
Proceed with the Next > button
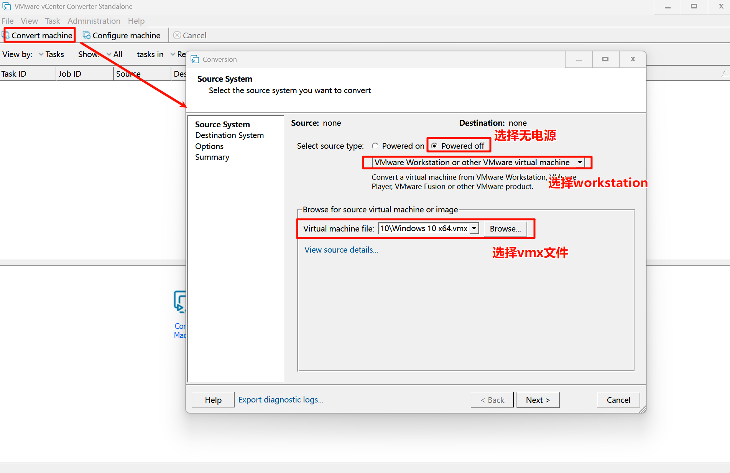(x=538, y=400)
